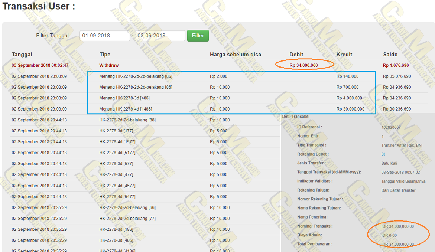Screen dimensions: 435x252
Task: Click the end date field 03-09-2018
Action: [160, 36]
